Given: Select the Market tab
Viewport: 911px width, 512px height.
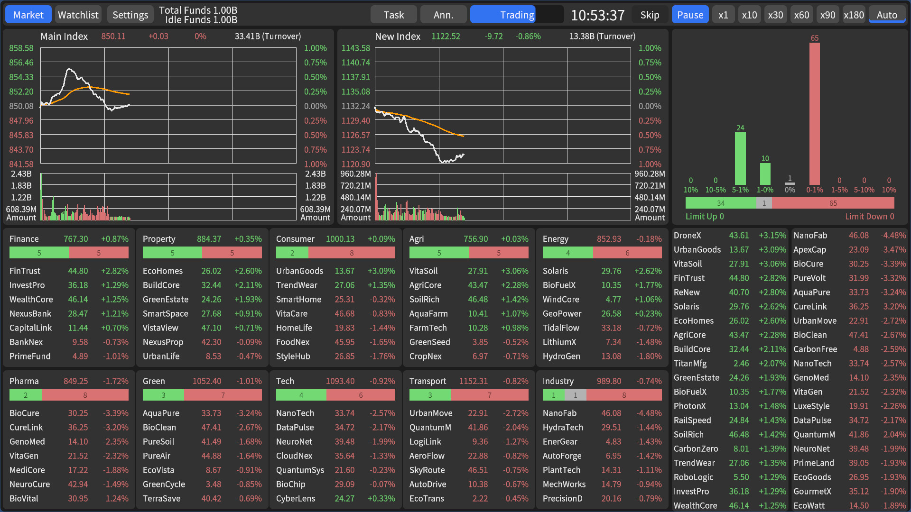Looking at the screenshot, I should 28,14.
